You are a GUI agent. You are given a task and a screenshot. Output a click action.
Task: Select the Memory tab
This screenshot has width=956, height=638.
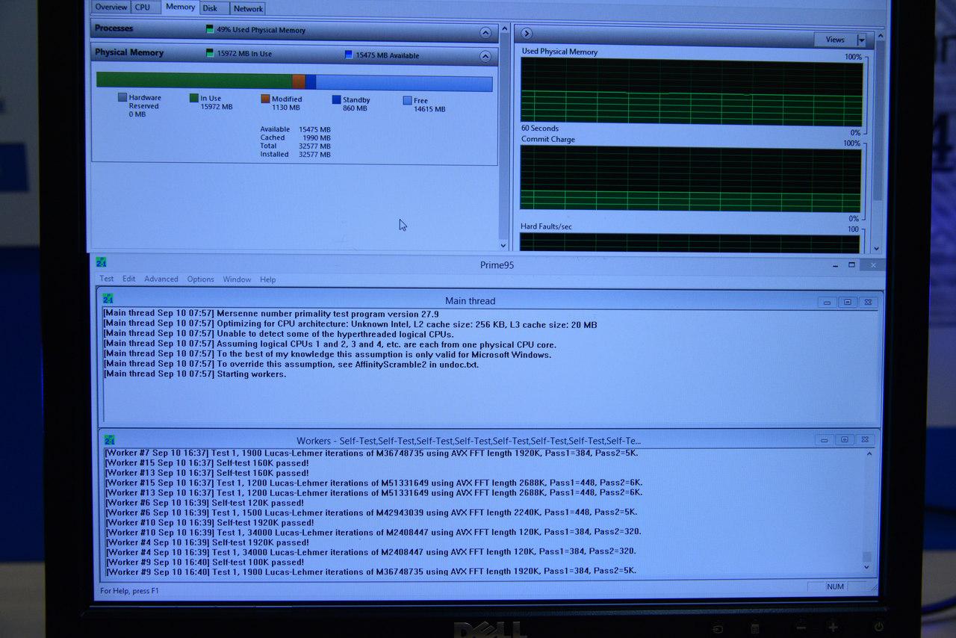[180, 7]
